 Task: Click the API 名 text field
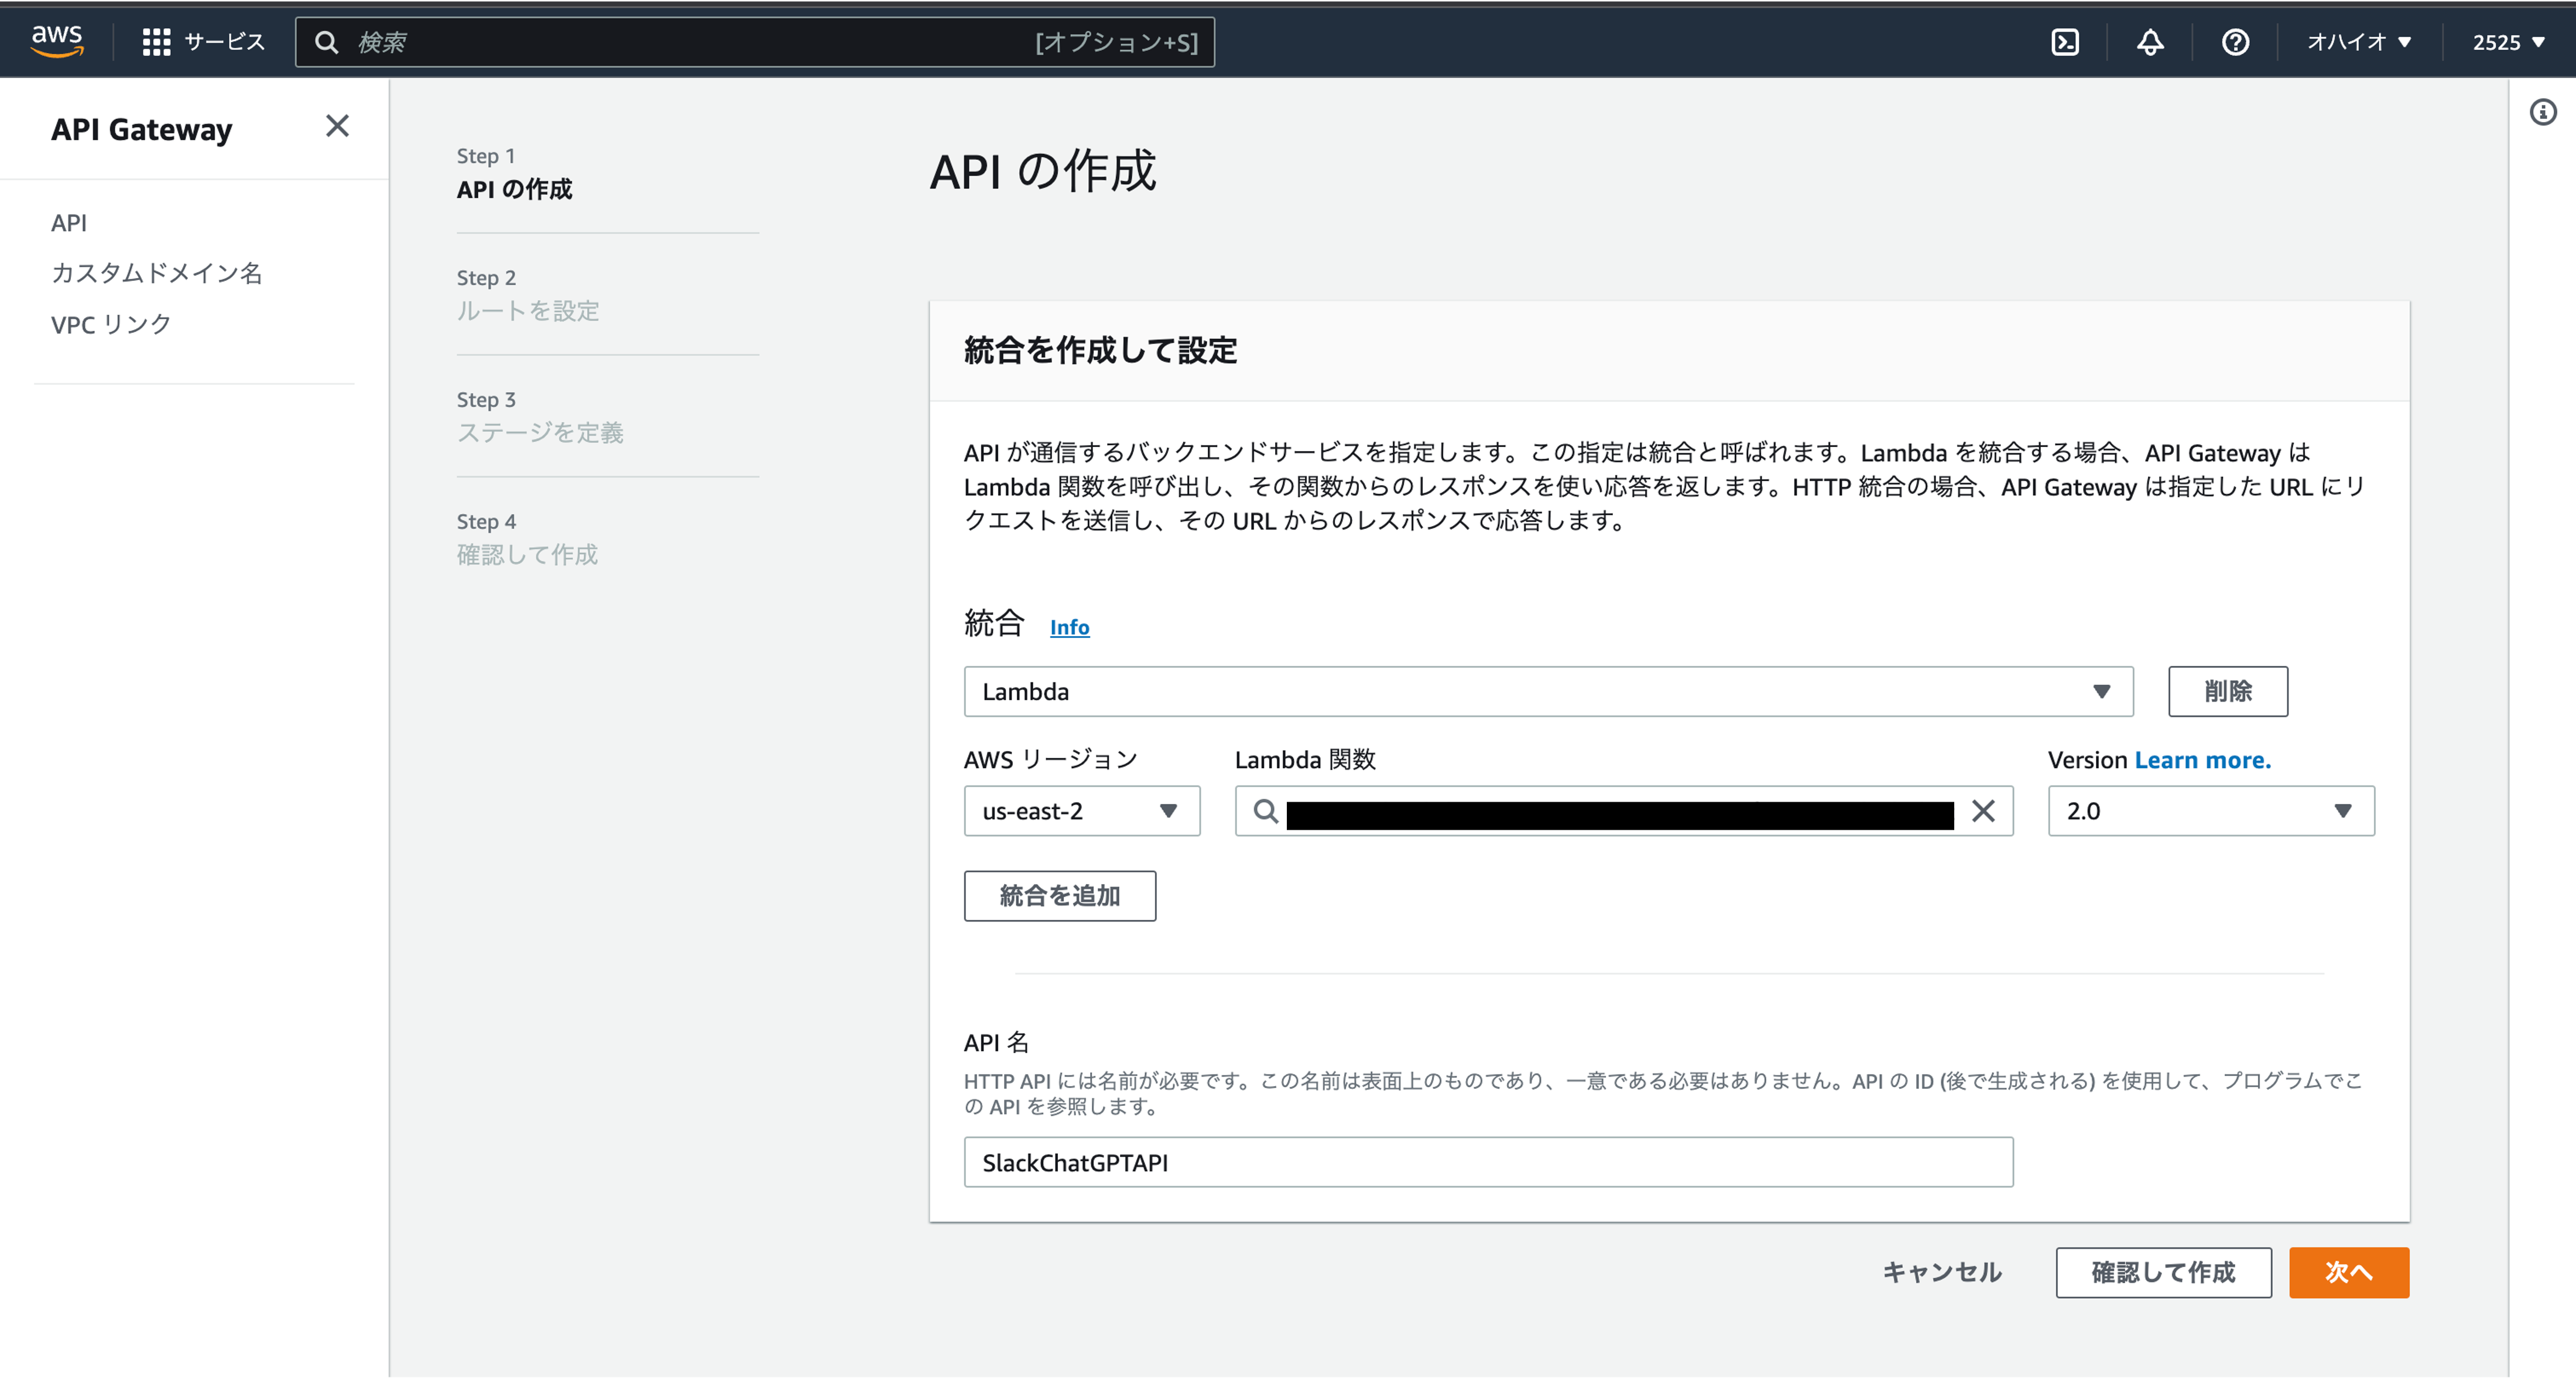(x=1487, y=1162)
